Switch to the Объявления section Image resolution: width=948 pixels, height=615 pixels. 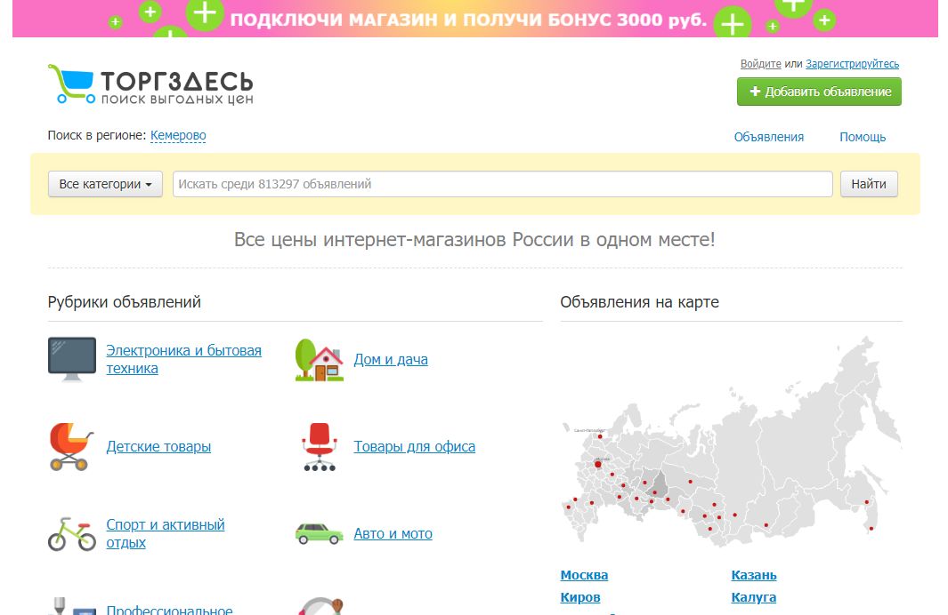tap(768, 136)
